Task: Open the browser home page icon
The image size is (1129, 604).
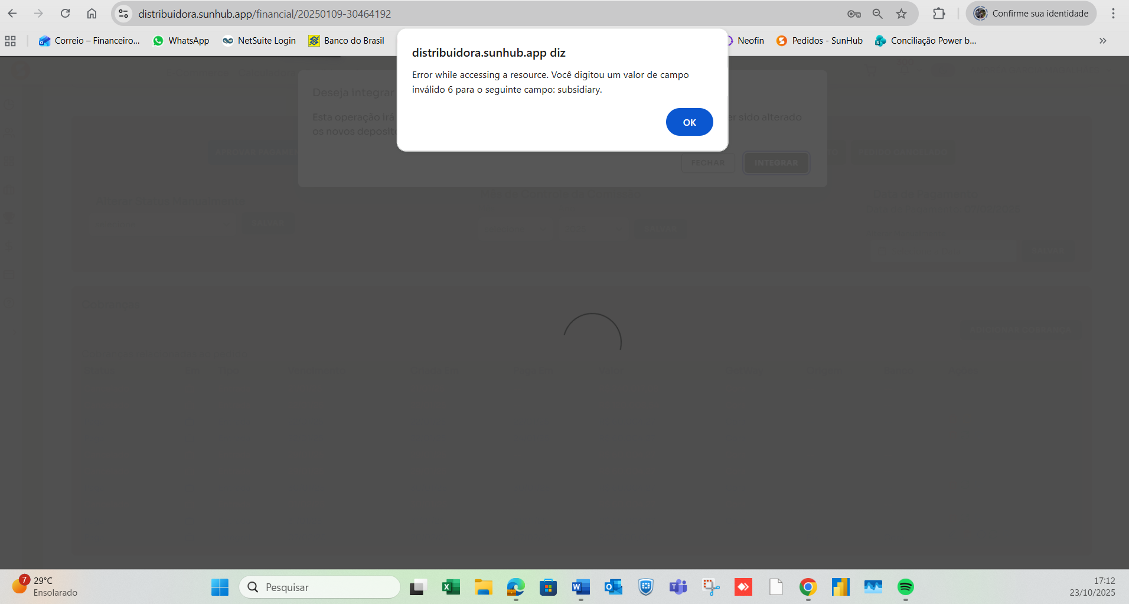Action: [92, 14]
